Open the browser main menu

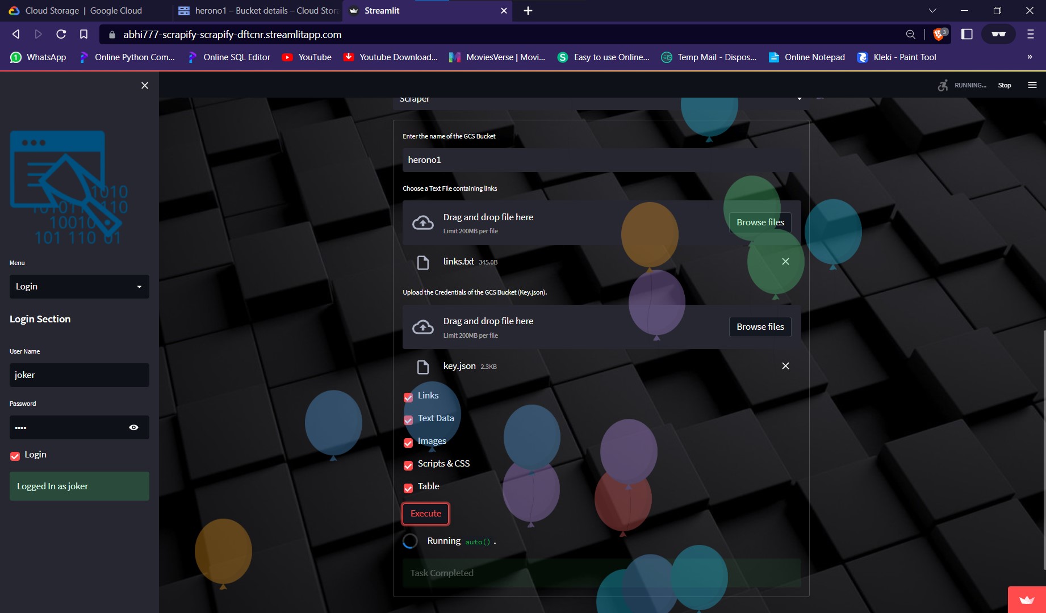click(1031, 35)
